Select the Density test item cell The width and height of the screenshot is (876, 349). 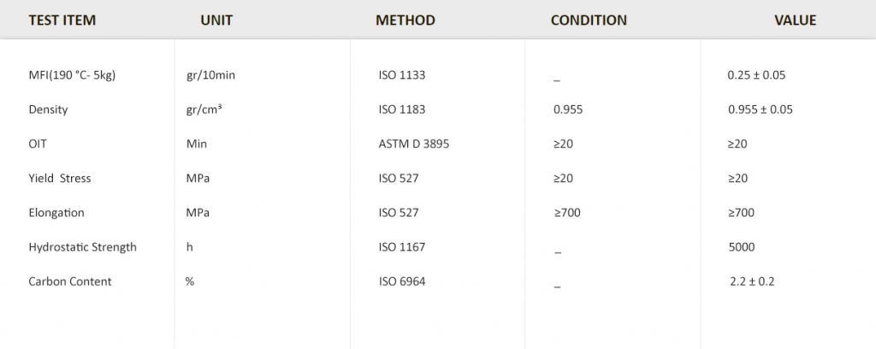[48, 109]
